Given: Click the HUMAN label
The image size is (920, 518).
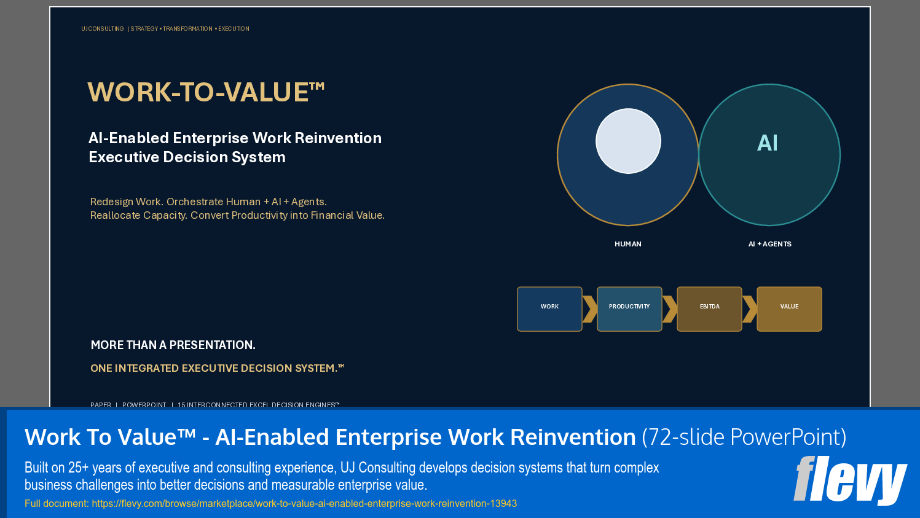Looking at the screenshot, I should pos(628,244).
